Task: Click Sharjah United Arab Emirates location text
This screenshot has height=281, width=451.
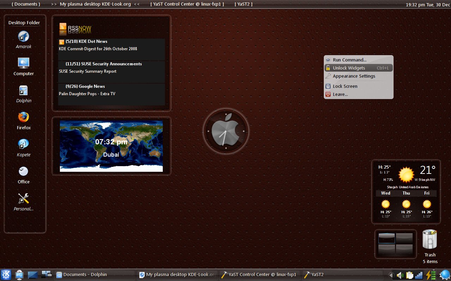Action: click(408, 187)
